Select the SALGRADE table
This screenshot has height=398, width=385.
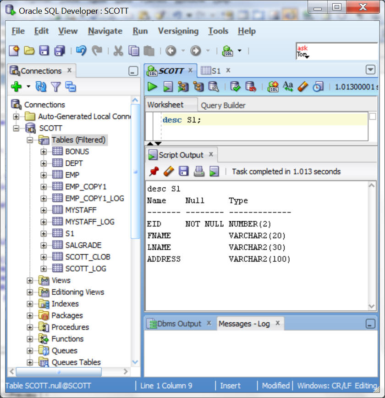(83, 245)
